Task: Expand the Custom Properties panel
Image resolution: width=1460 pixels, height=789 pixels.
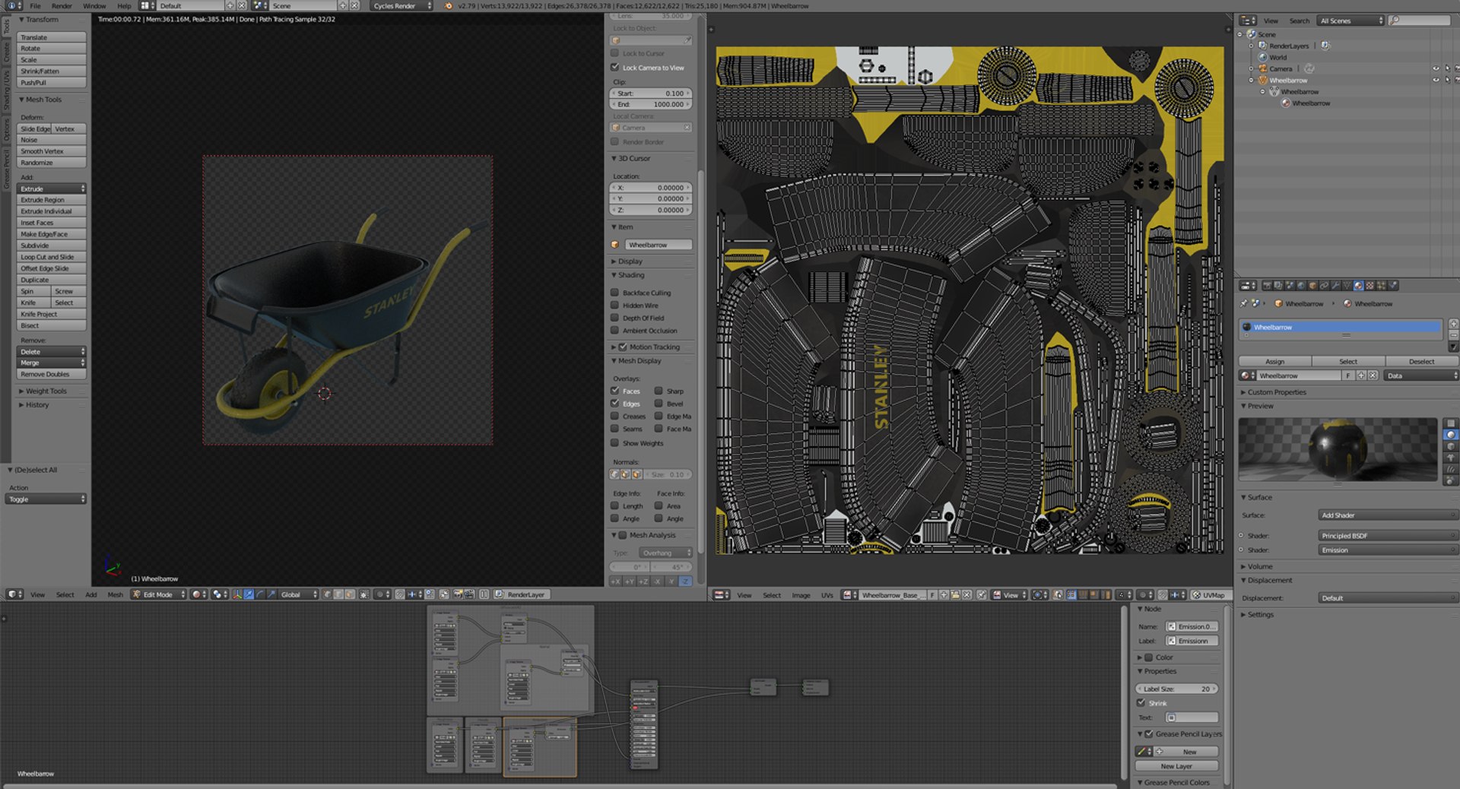Action: (x=1276, y=392)
